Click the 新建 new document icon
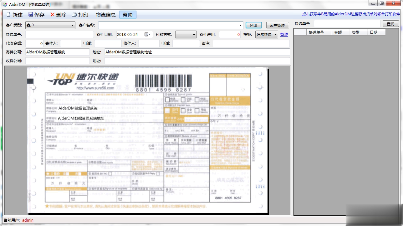 coord(8,15)
